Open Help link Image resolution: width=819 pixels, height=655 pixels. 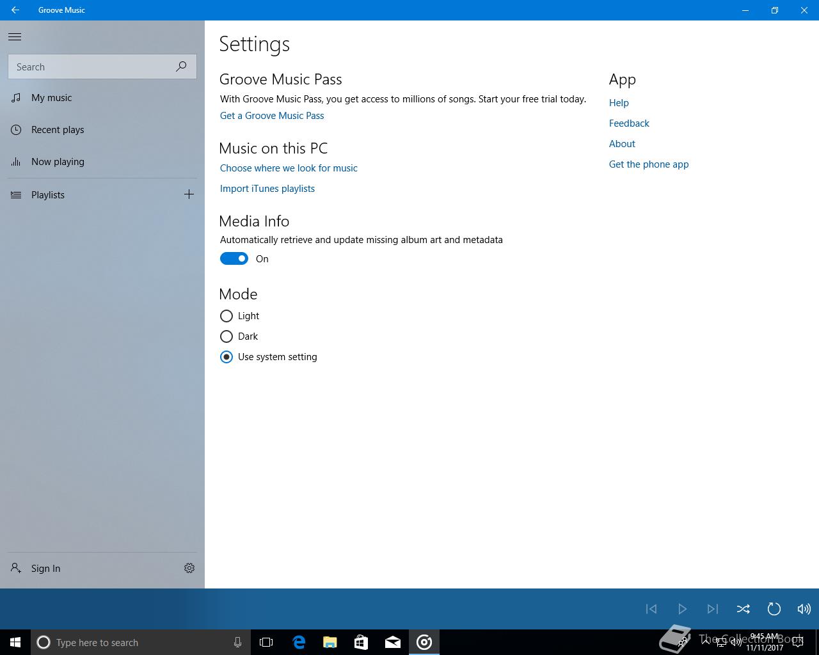(619, 103)
